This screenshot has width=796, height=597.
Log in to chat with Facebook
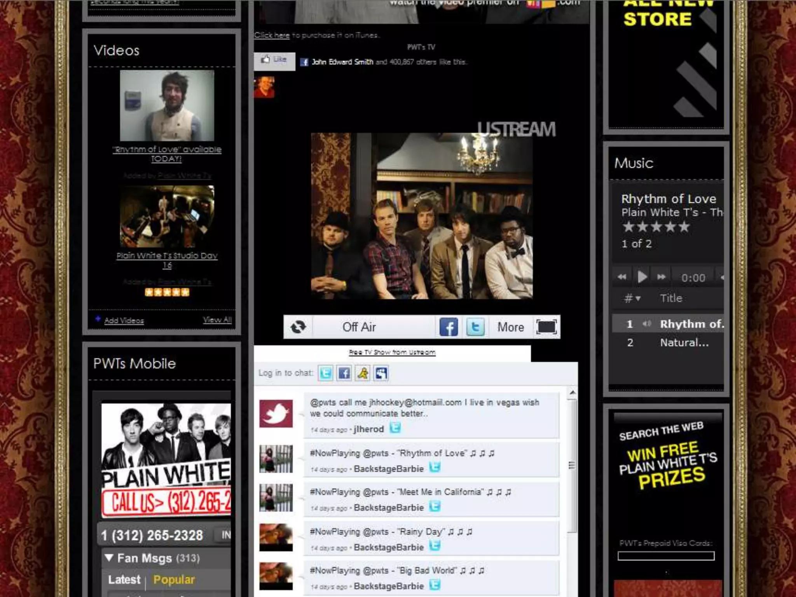click(344, 374)
